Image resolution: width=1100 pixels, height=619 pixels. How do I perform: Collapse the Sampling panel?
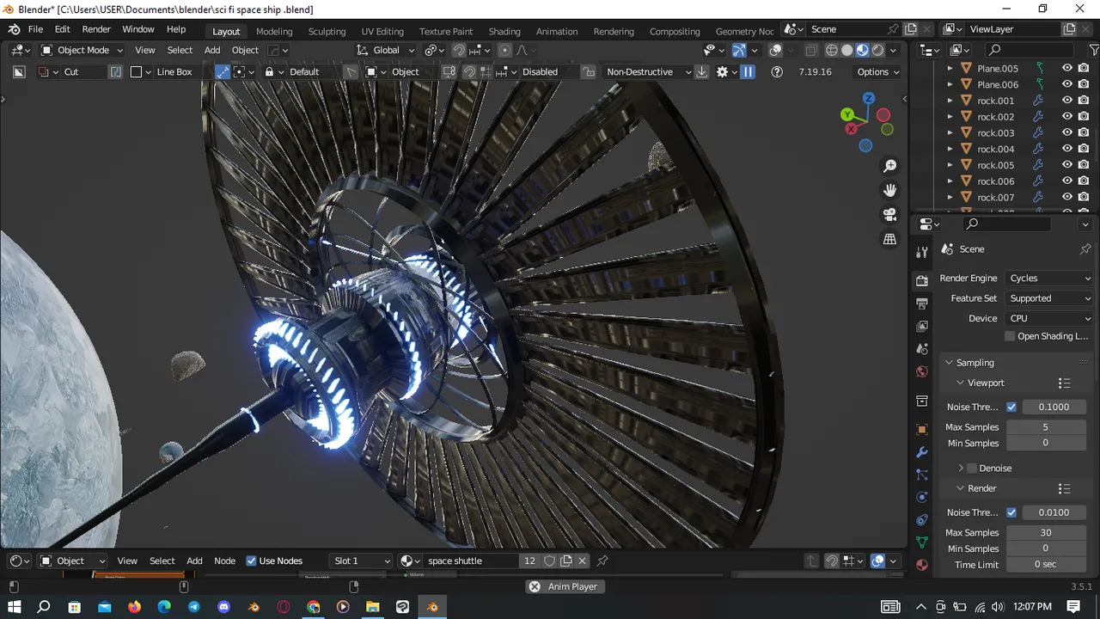[949, 363]
